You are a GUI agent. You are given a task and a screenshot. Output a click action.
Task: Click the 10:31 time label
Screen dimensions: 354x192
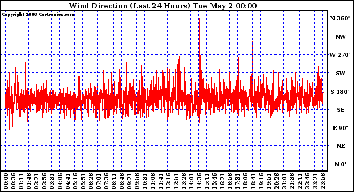click(x=145, y=181)
